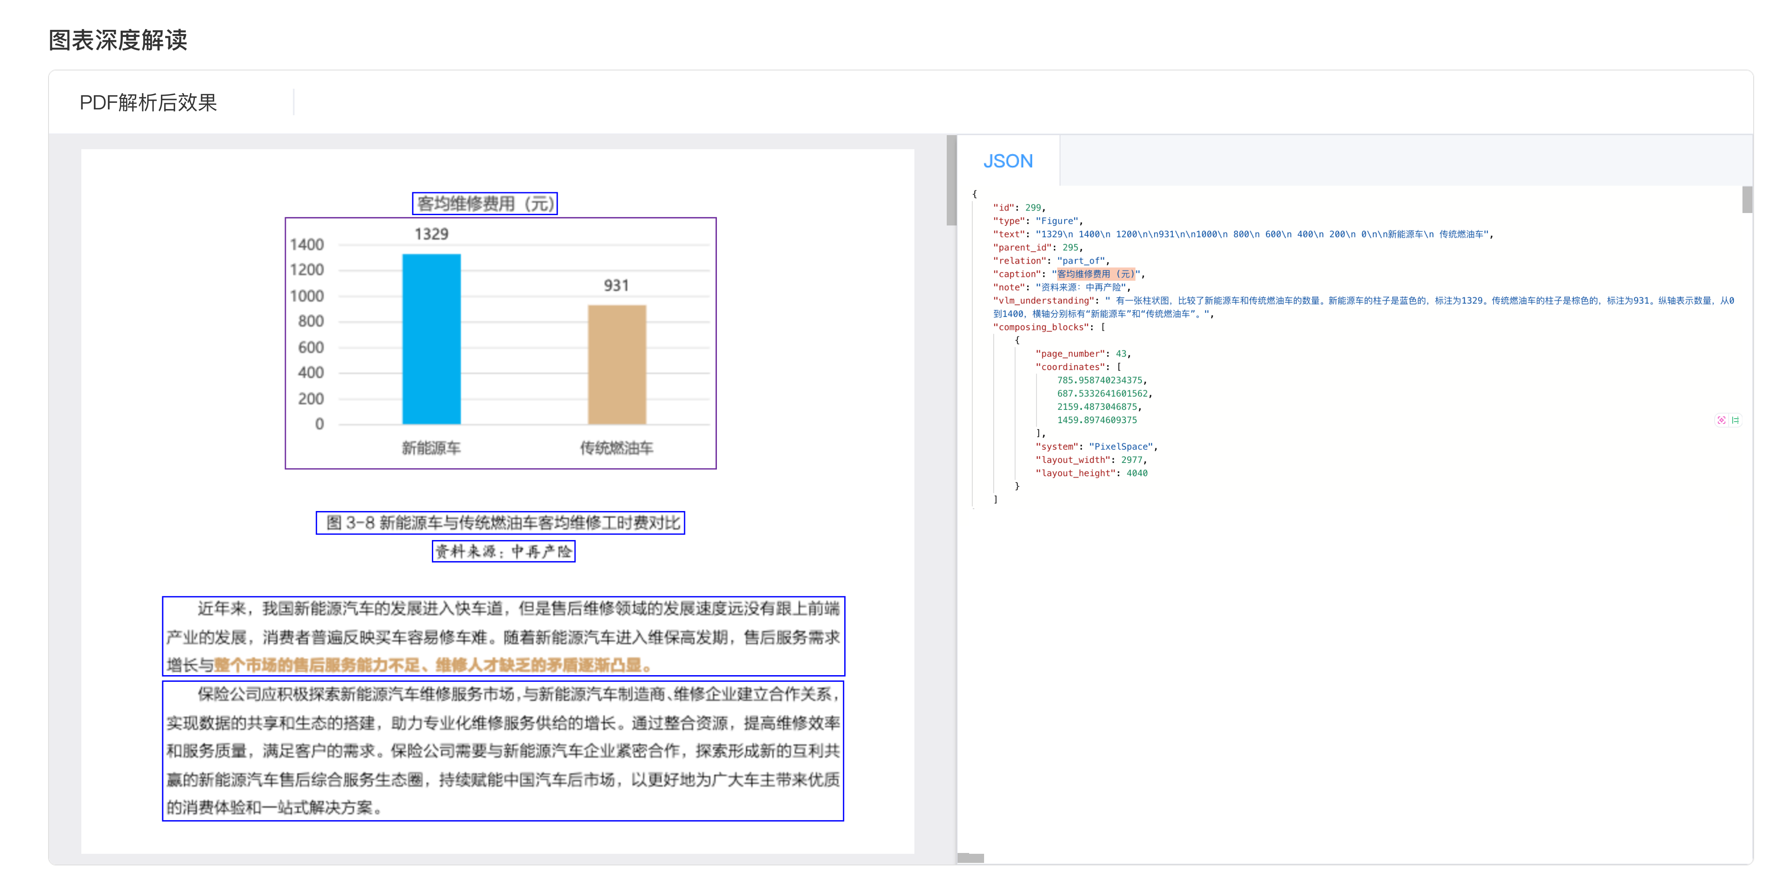Click the JSON pane horizontal scrollbar thumb
This screenshot has width=1774, height=877.
click(x=971, y=858)
